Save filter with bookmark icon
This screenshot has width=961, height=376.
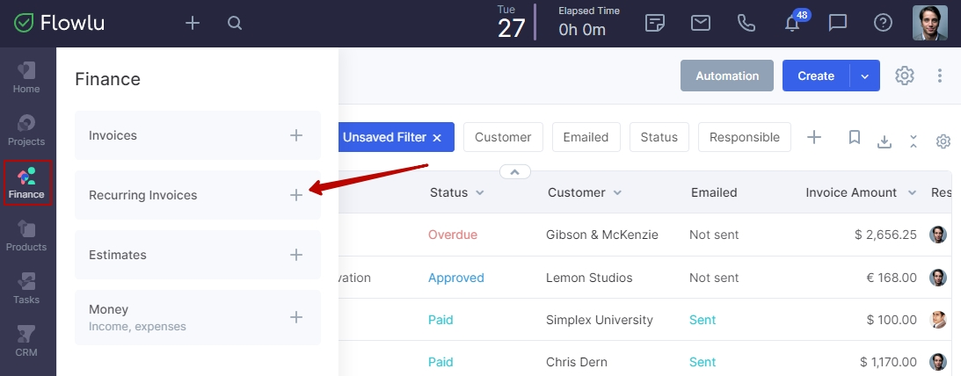click(855, 137)
